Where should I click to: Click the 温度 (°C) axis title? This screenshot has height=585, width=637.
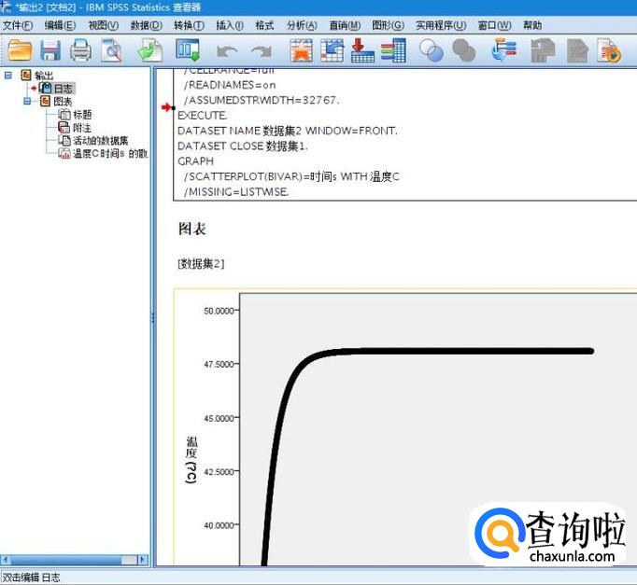191,460
